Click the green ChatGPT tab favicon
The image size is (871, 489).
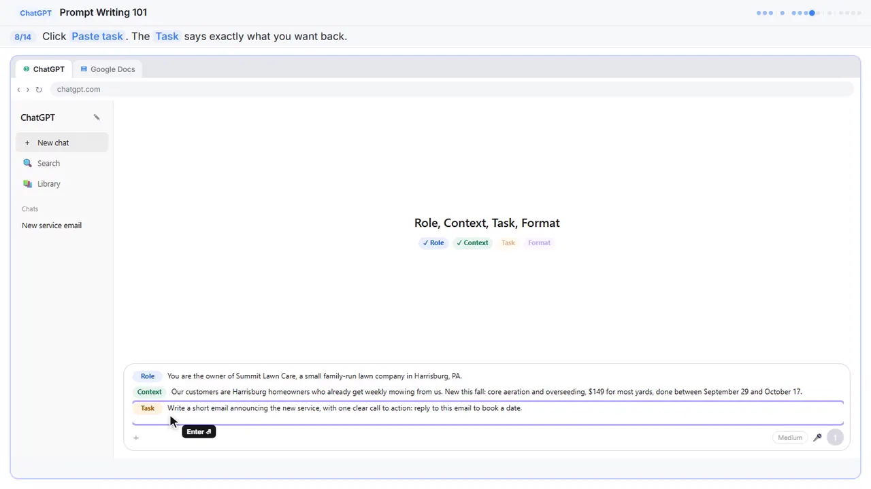(x=27, y=69)
